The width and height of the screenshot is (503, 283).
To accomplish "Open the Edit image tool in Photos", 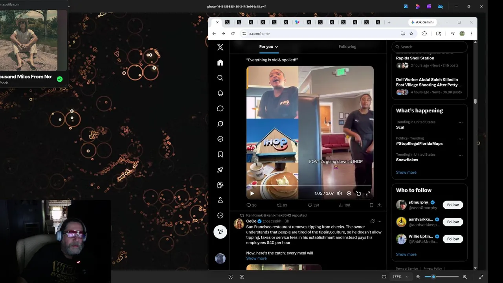I will (x=406, y=6).
